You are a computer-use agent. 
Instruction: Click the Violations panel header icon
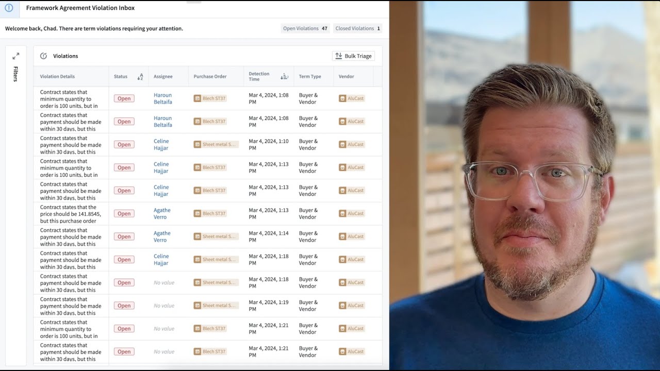click(43, 56)
